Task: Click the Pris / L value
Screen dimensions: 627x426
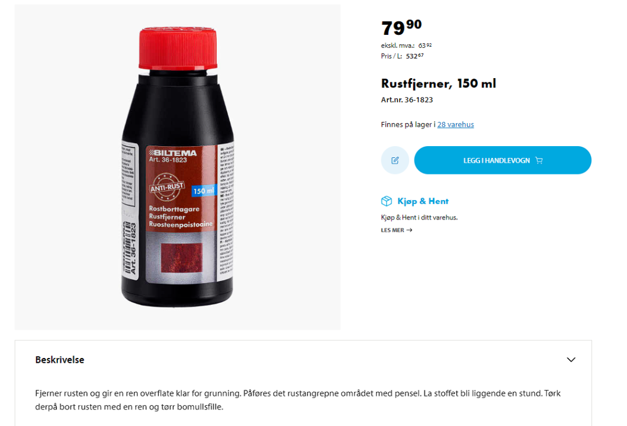Action: [414, 56]
